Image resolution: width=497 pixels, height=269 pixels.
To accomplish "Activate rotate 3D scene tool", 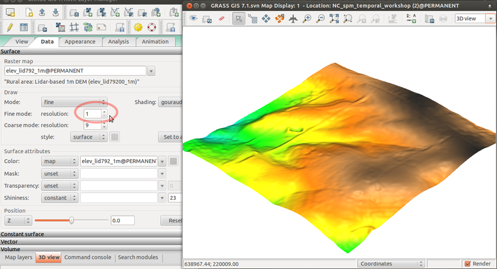I will 279,19.
